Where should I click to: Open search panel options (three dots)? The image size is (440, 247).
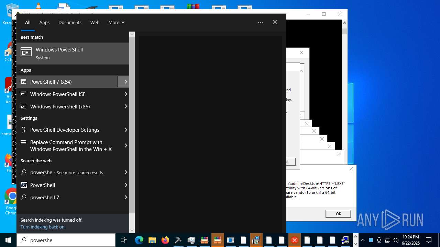tap(261, 22)
